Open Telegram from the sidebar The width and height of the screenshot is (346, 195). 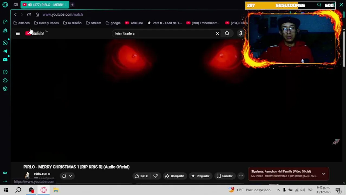coord(5,51)
